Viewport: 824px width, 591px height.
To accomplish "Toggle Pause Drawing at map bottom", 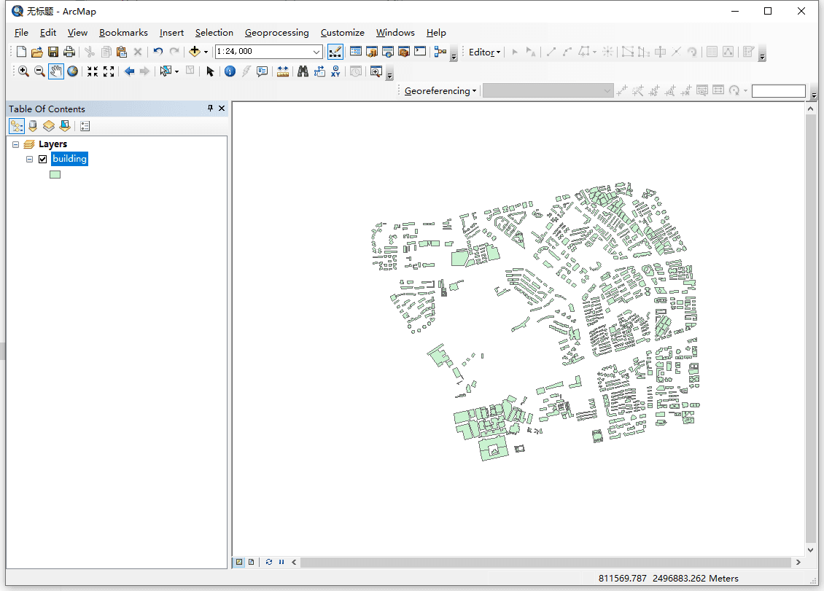I will click(x=281, y=563).
